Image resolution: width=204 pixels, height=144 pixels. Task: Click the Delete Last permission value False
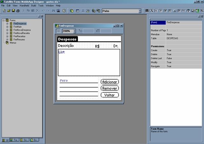pyautogui.click(x=169, y=59)
